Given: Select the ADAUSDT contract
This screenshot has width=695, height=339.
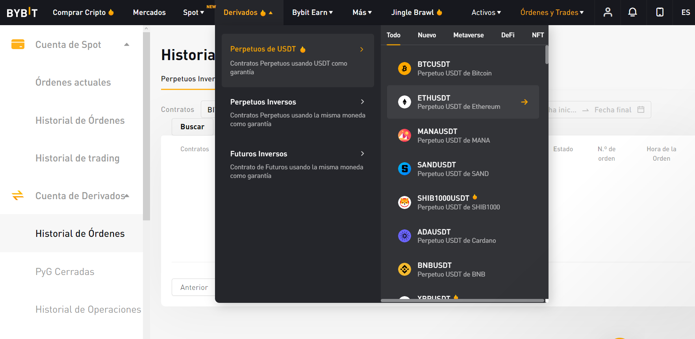Looking at the screenshot, I should pos(463,236).
